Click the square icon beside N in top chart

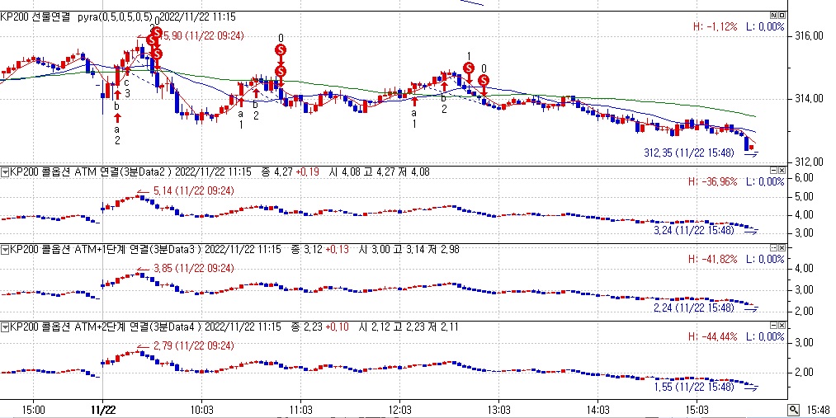[x=782, y=16]
